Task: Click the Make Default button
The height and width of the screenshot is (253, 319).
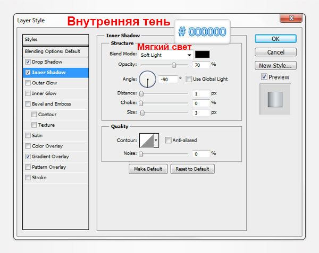Action: coord(148,169)
